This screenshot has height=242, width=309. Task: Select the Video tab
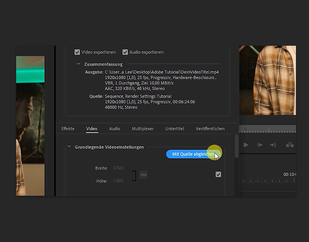(92, 129)
